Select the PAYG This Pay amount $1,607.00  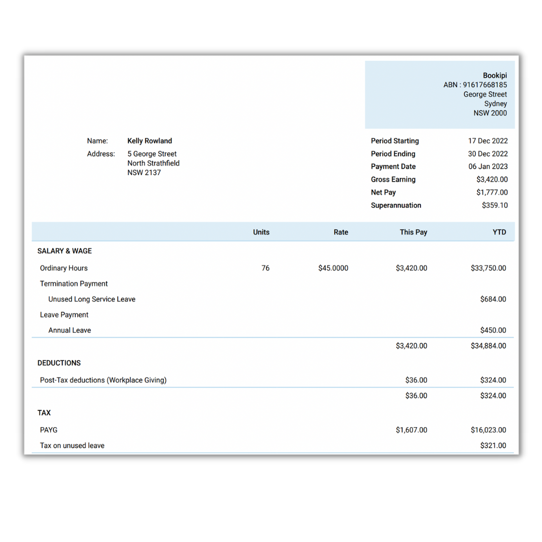(x=411, y=430)
